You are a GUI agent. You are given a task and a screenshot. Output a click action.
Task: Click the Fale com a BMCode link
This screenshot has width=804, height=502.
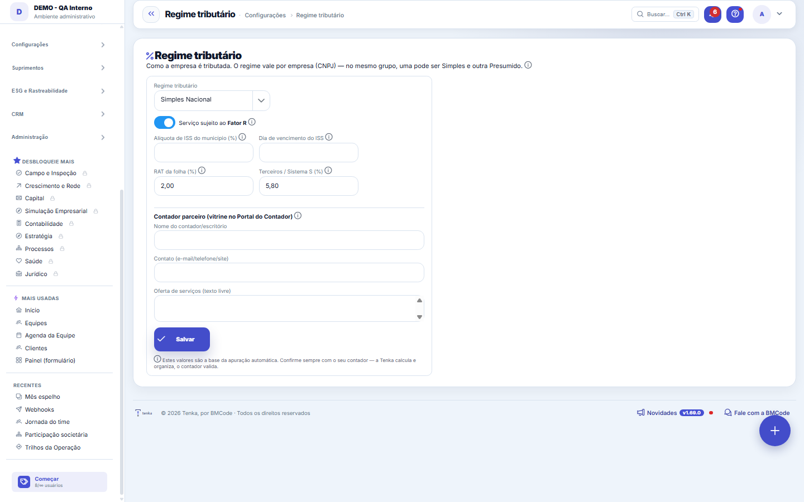[x=757, y=413]
